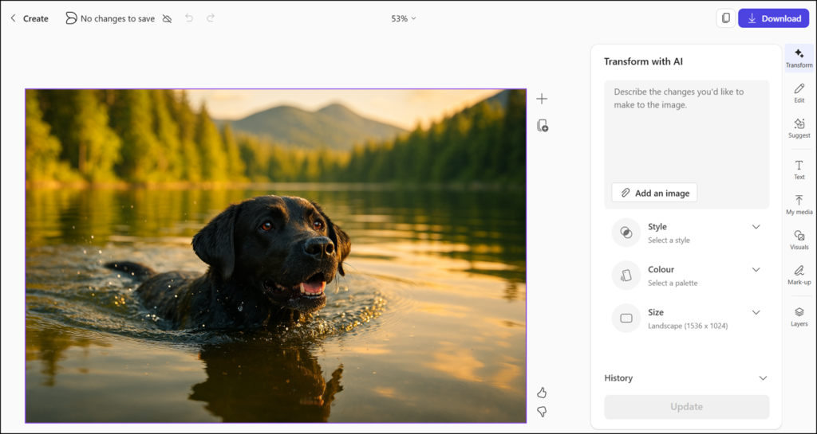Viewport: 817px width, 434px height.
Task: Redo the last action
Action: click(211, 18)
